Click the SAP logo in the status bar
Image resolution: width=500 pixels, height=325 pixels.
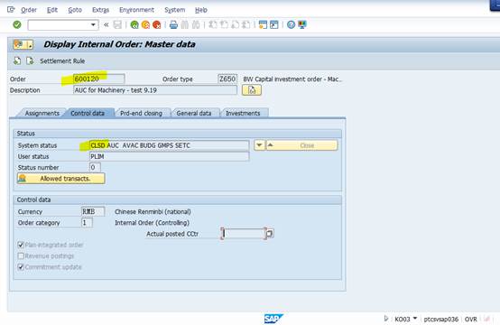click(x=273, y=319)
